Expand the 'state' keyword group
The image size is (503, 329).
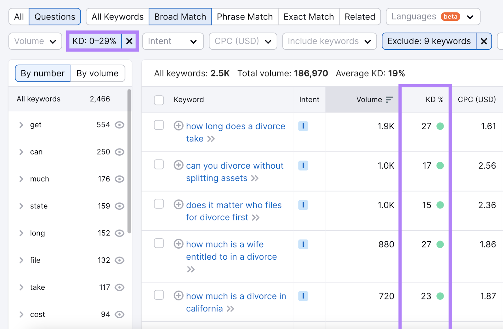pos(21,206)
